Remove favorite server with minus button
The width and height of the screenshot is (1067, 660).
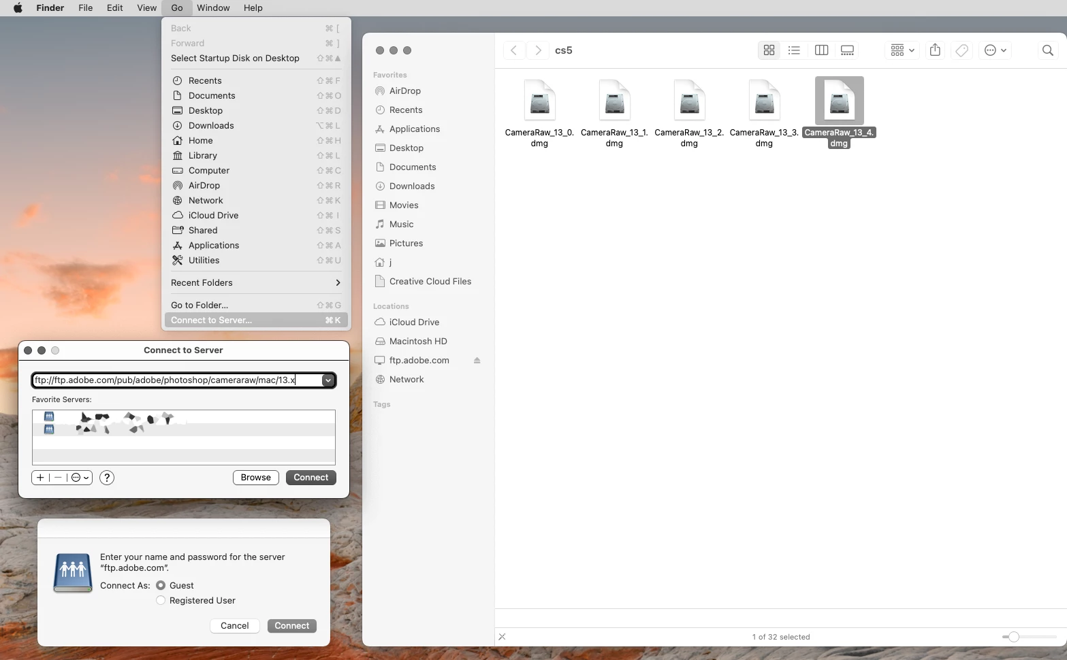tap(58, 478)
